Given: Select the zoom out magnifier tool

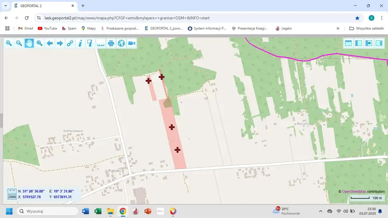Looking at the screenshot, I should point(19,43).
